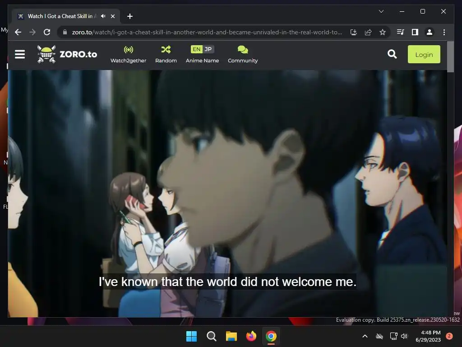
Task: Launch Firefox from taskbar
Action: pyautogui.click(x=251, y=336)
